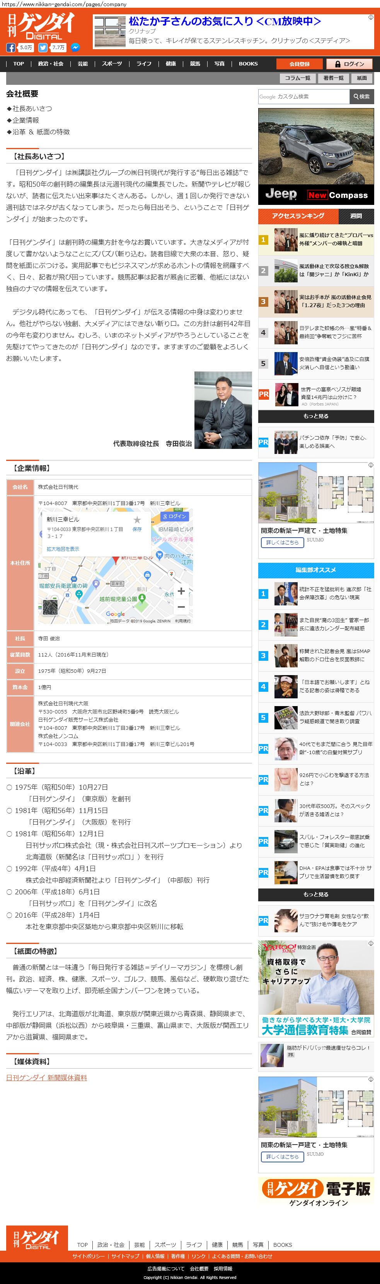Open the サヨウナラ育毛剤 PR article

[316, 920]
